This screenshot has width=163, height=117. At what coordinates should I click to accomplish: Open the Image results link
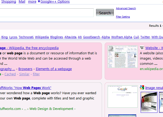pyautogui.click(x=154, y=88)
